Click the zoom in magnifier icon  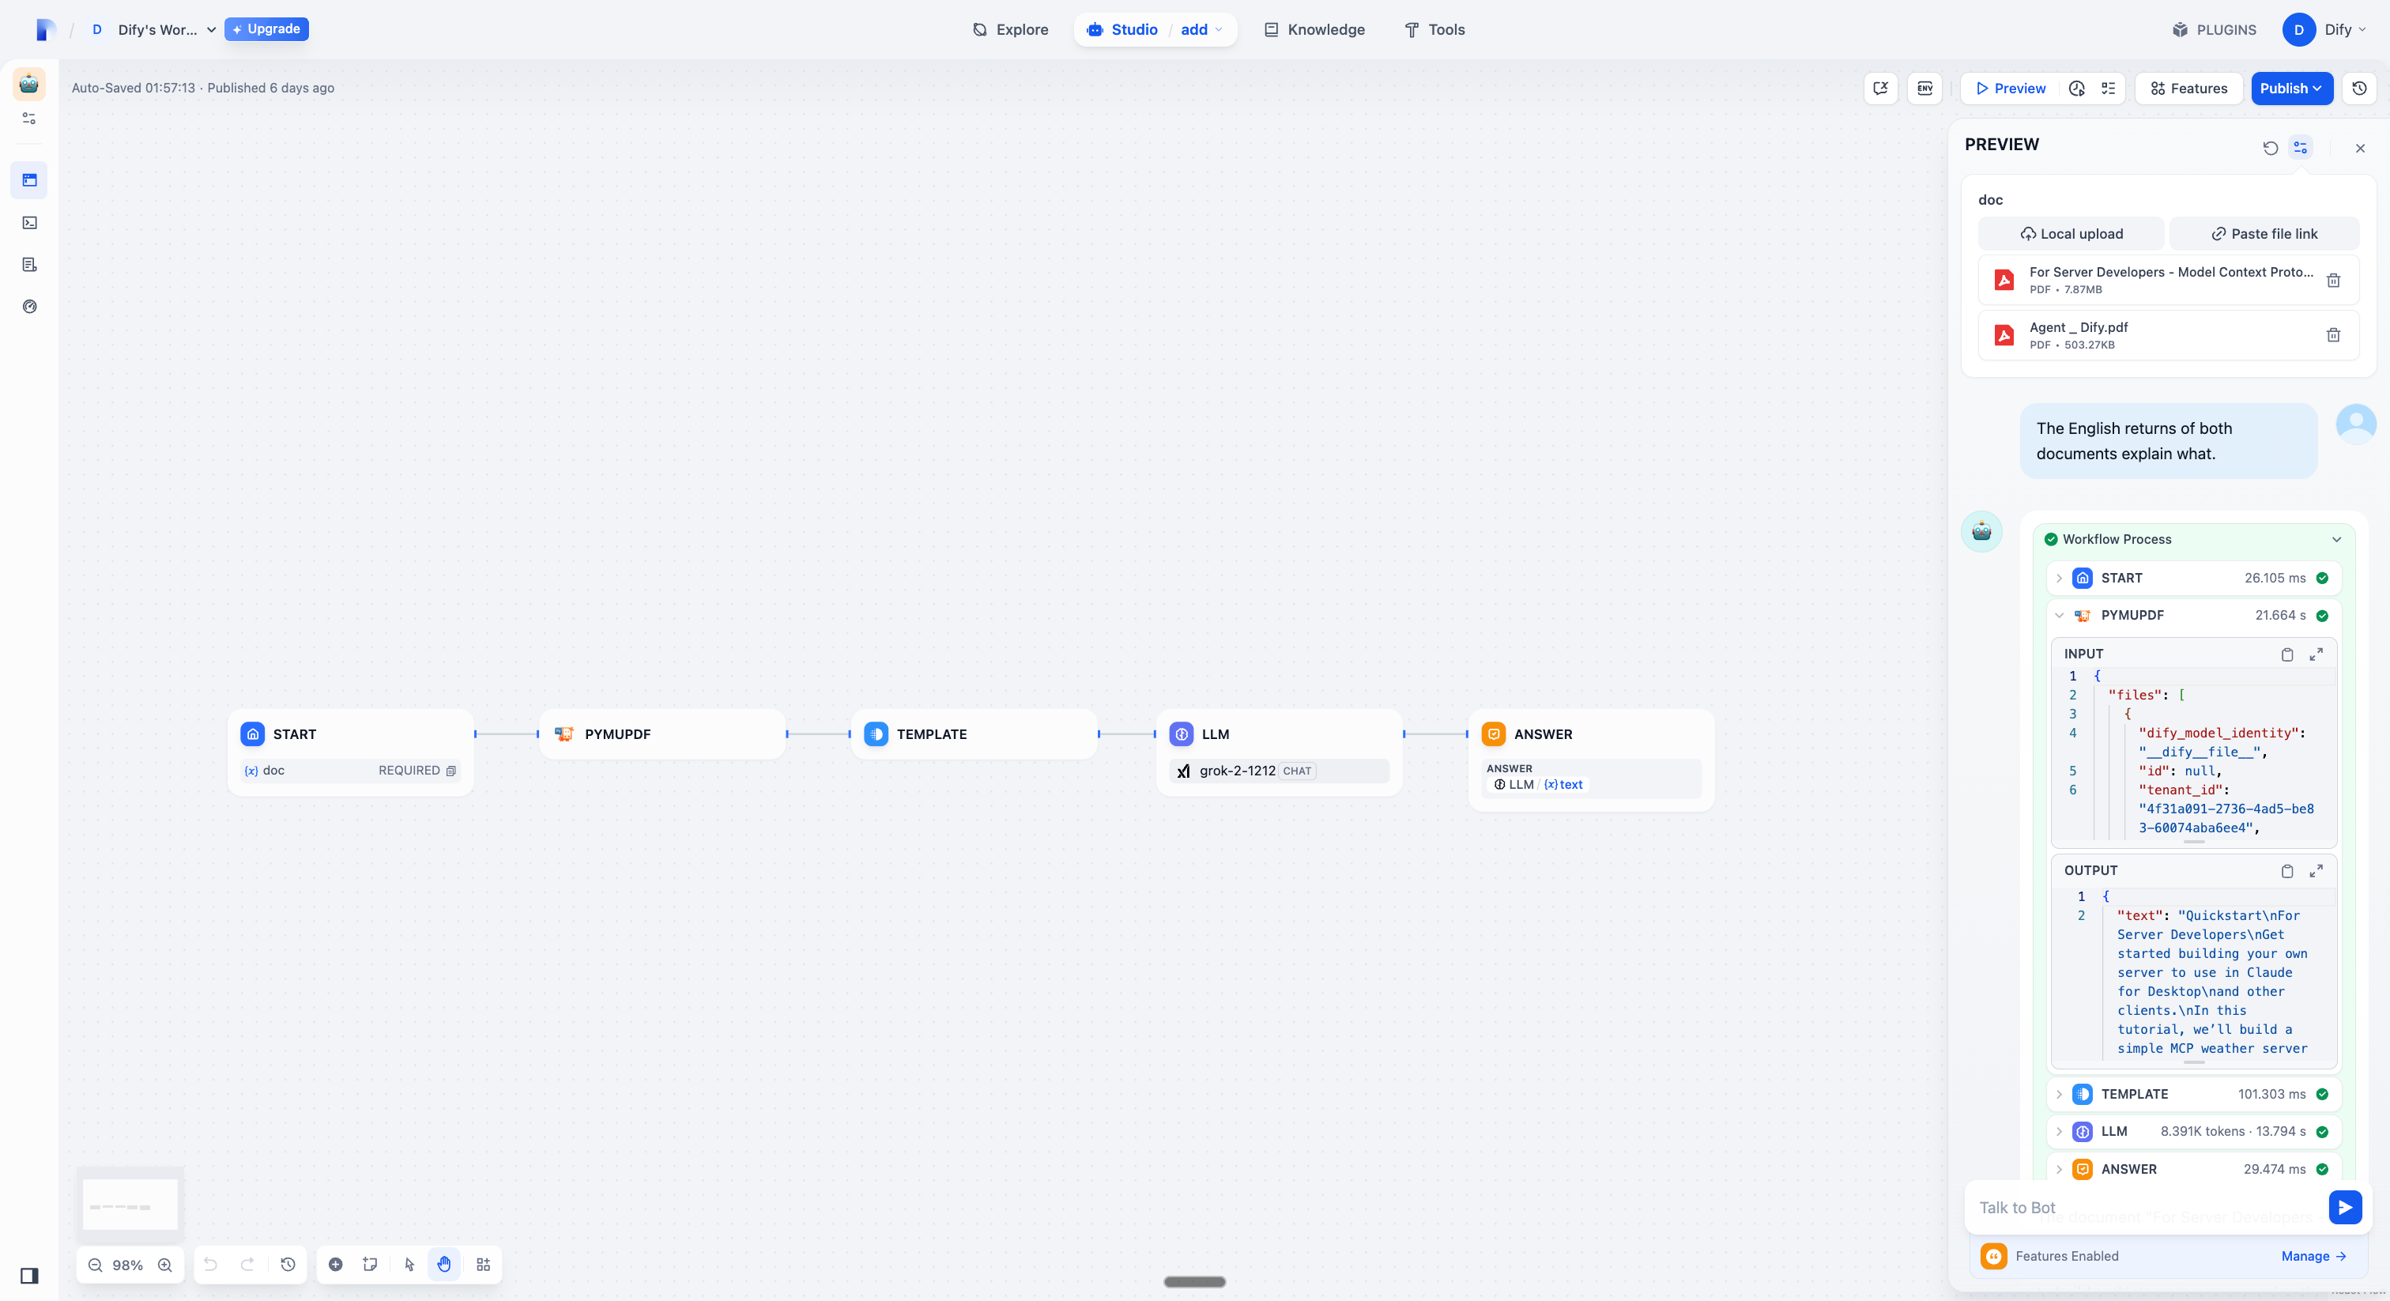click(165, 1265)
